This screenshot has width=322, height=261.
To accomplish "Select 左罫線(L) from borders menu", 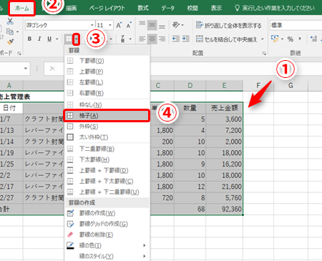I will point(107,82).
